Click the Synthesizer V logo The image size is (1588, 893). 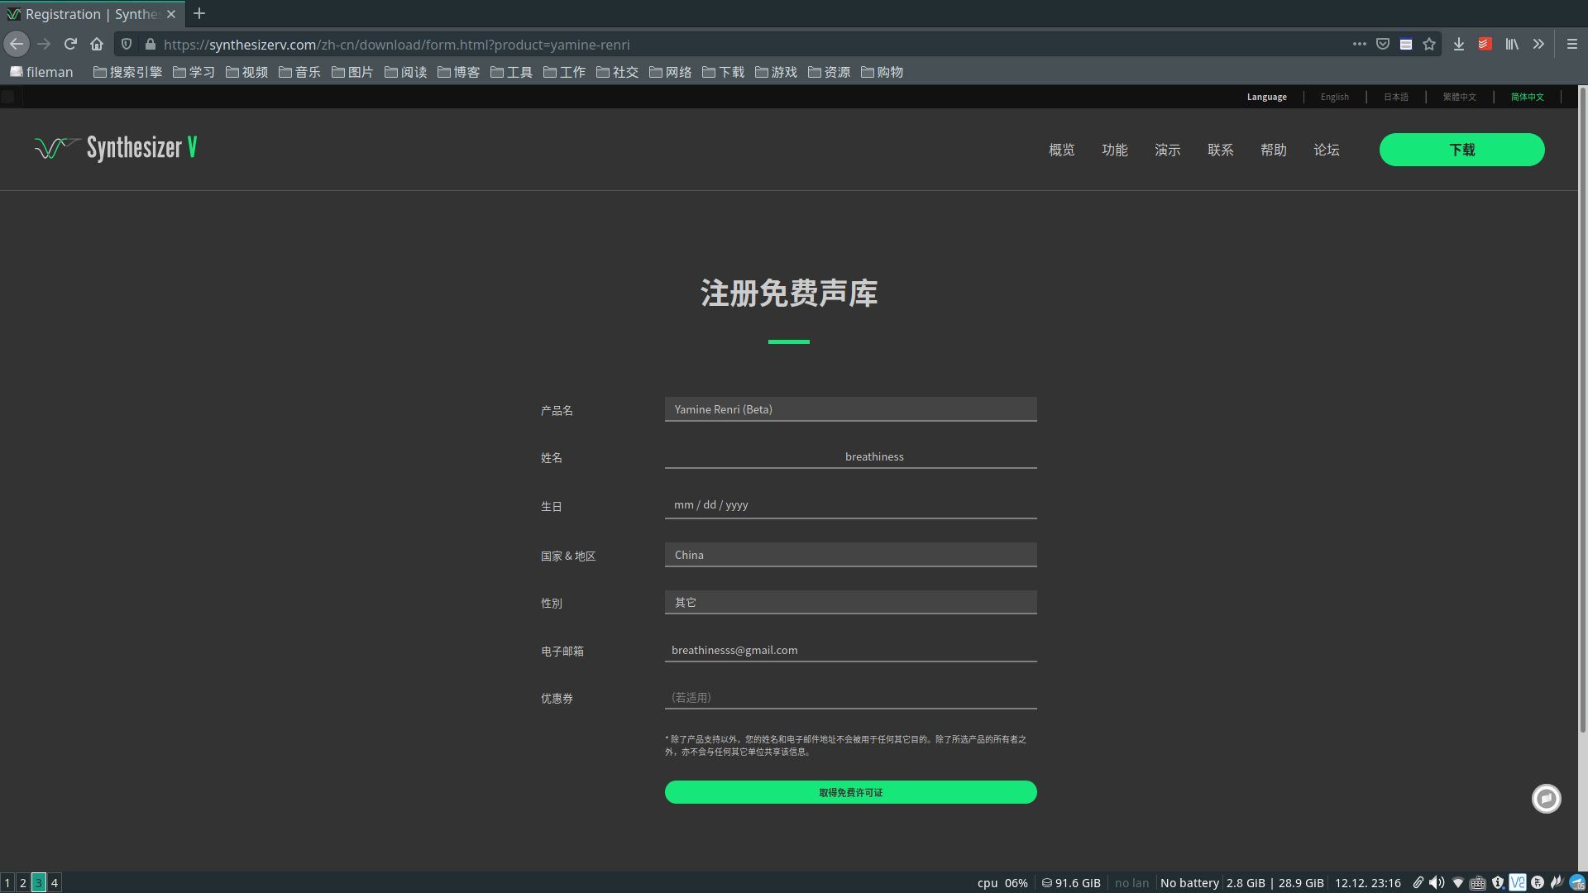pyautogui.click(x=116, y=148)
